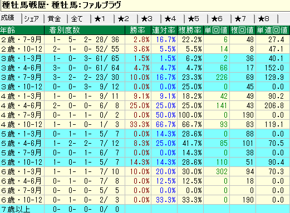Select the ★3 tab
This screenshot has height=213, width=290.
(149, 19)
